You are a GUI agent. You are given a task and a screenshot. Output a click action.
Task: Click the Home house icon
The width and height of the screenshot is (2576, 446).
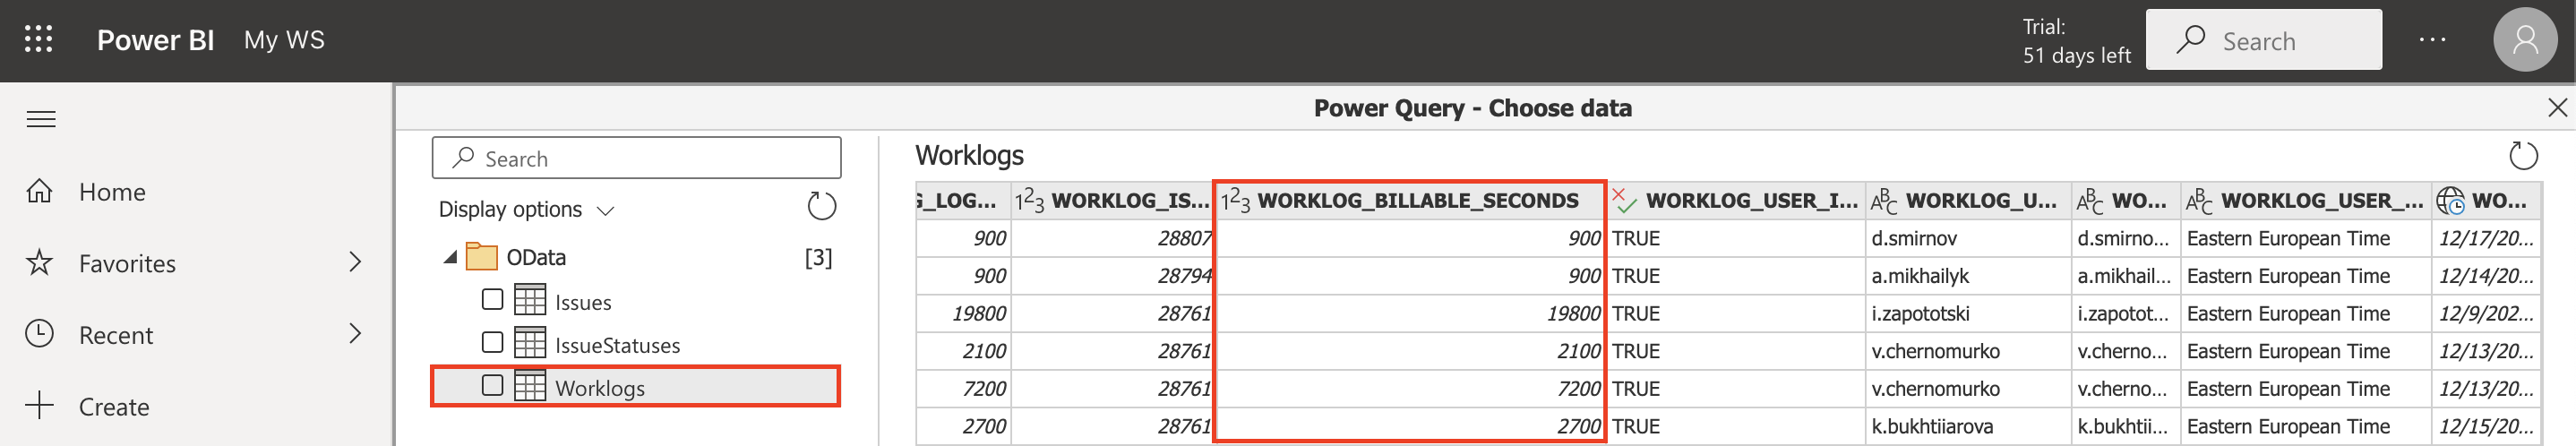(39, 191)
